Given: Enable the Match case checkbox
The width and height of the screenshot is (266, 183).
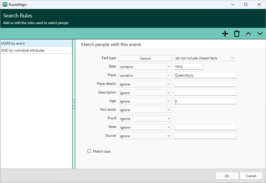Looking at the screenshot, I should [x=90, y=151].
